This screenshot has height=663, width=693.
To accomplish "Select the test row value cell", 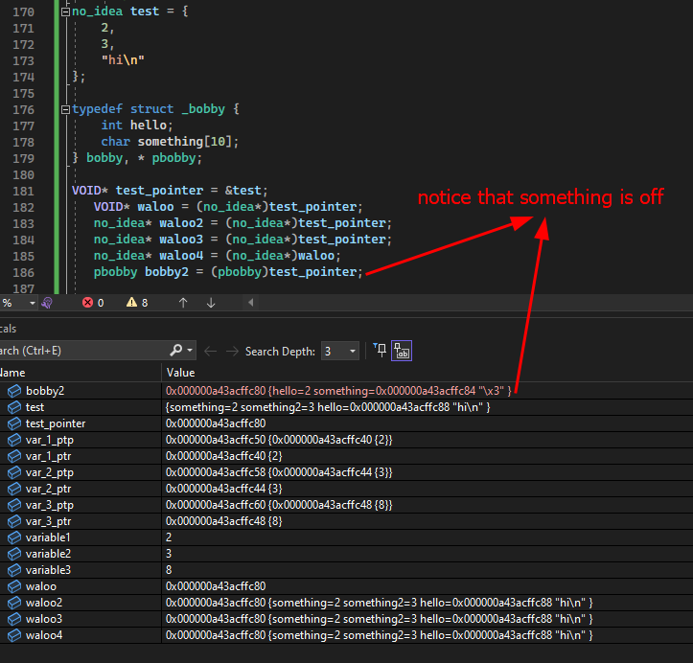I will click(x=328, y=407).
